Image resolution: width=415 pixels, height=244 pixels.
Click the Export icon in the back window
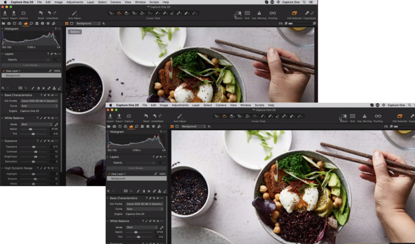click(14, 13)
